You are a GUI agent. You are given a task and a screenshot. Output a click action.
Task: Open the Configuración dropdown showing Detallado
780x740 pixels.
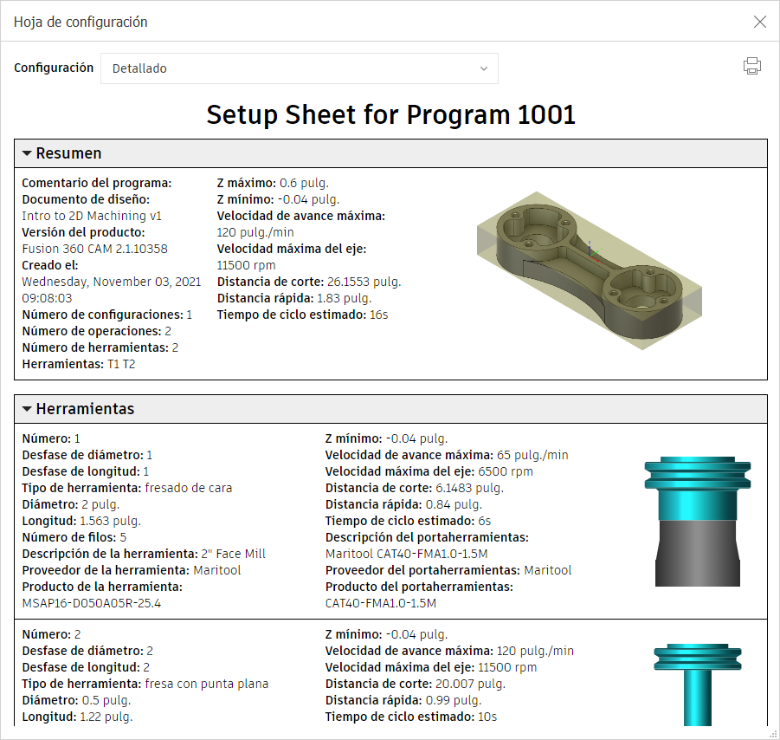299,68
